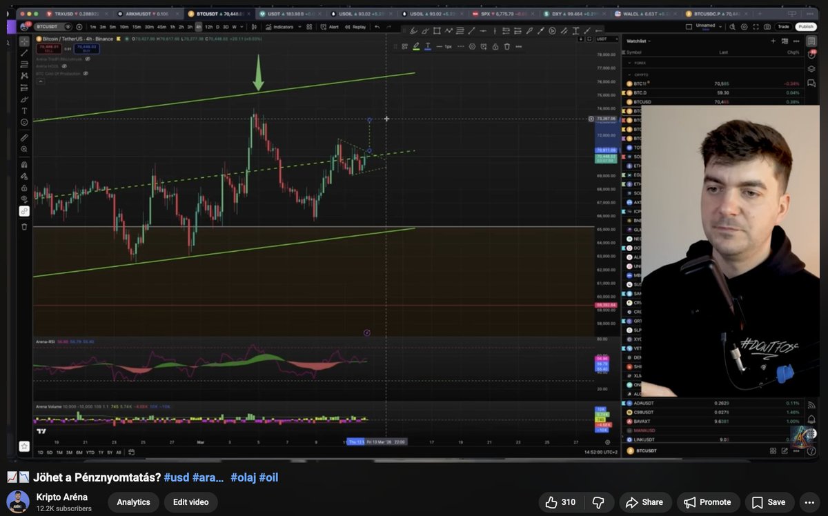This screenshot has width=828, height=516.
Task: Select the 12h timeframe
Action: (208, 27)
